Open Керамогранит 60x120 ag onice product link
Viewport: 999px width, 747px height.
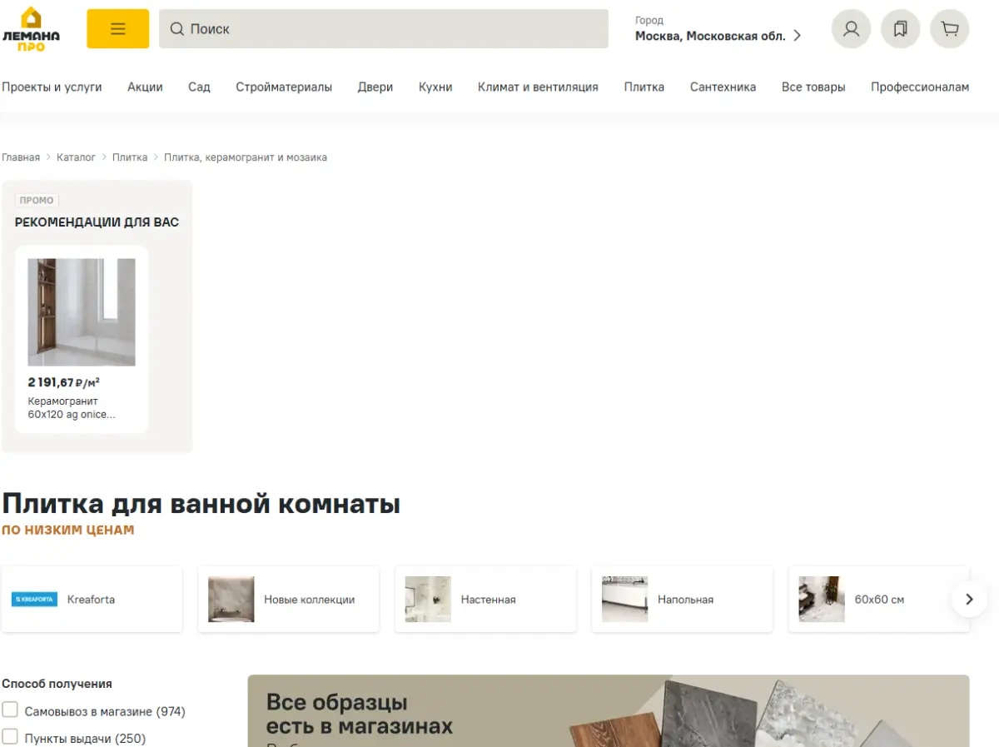(x=72, y=407)
